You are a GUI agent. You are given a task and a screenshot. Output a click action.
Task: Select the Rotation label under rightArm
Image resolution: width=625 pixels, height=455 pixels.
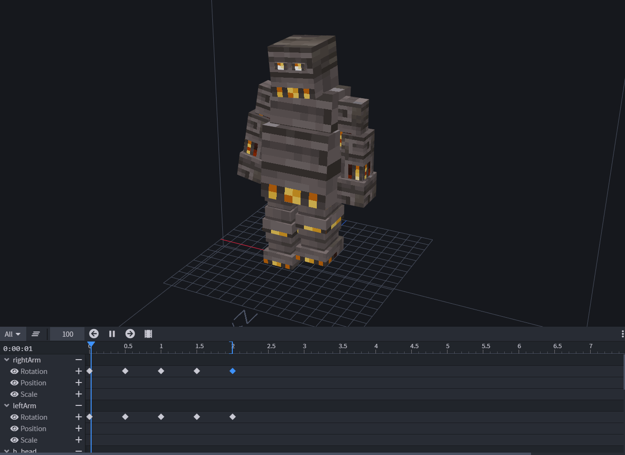[34, 372]
